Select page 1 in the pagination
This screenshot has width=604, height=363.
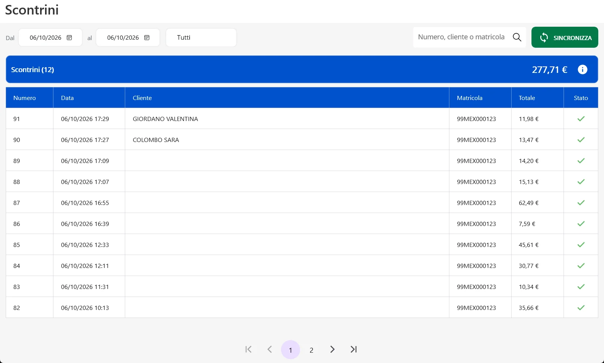(291, 350)
